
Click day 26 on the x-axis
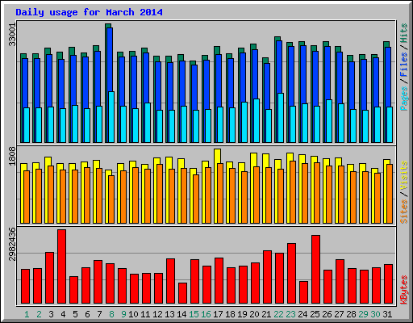point(327,314)
